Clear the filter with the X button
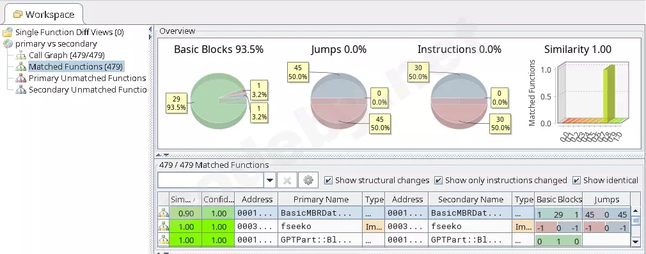Screen dimensions: 646x254 [288, 180]
